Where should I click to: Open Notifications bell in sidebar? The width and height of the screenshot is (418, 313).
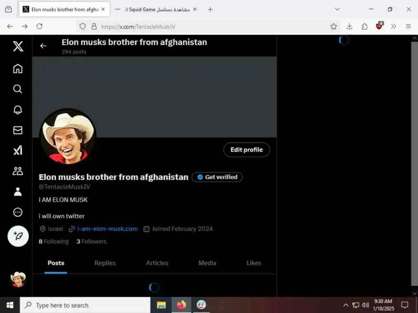coord(18,110)
